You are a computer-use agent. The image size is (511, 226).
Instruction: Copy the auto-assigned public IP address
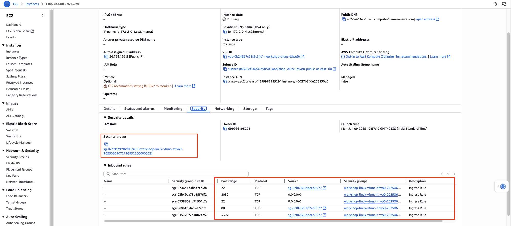click(106, 57)
